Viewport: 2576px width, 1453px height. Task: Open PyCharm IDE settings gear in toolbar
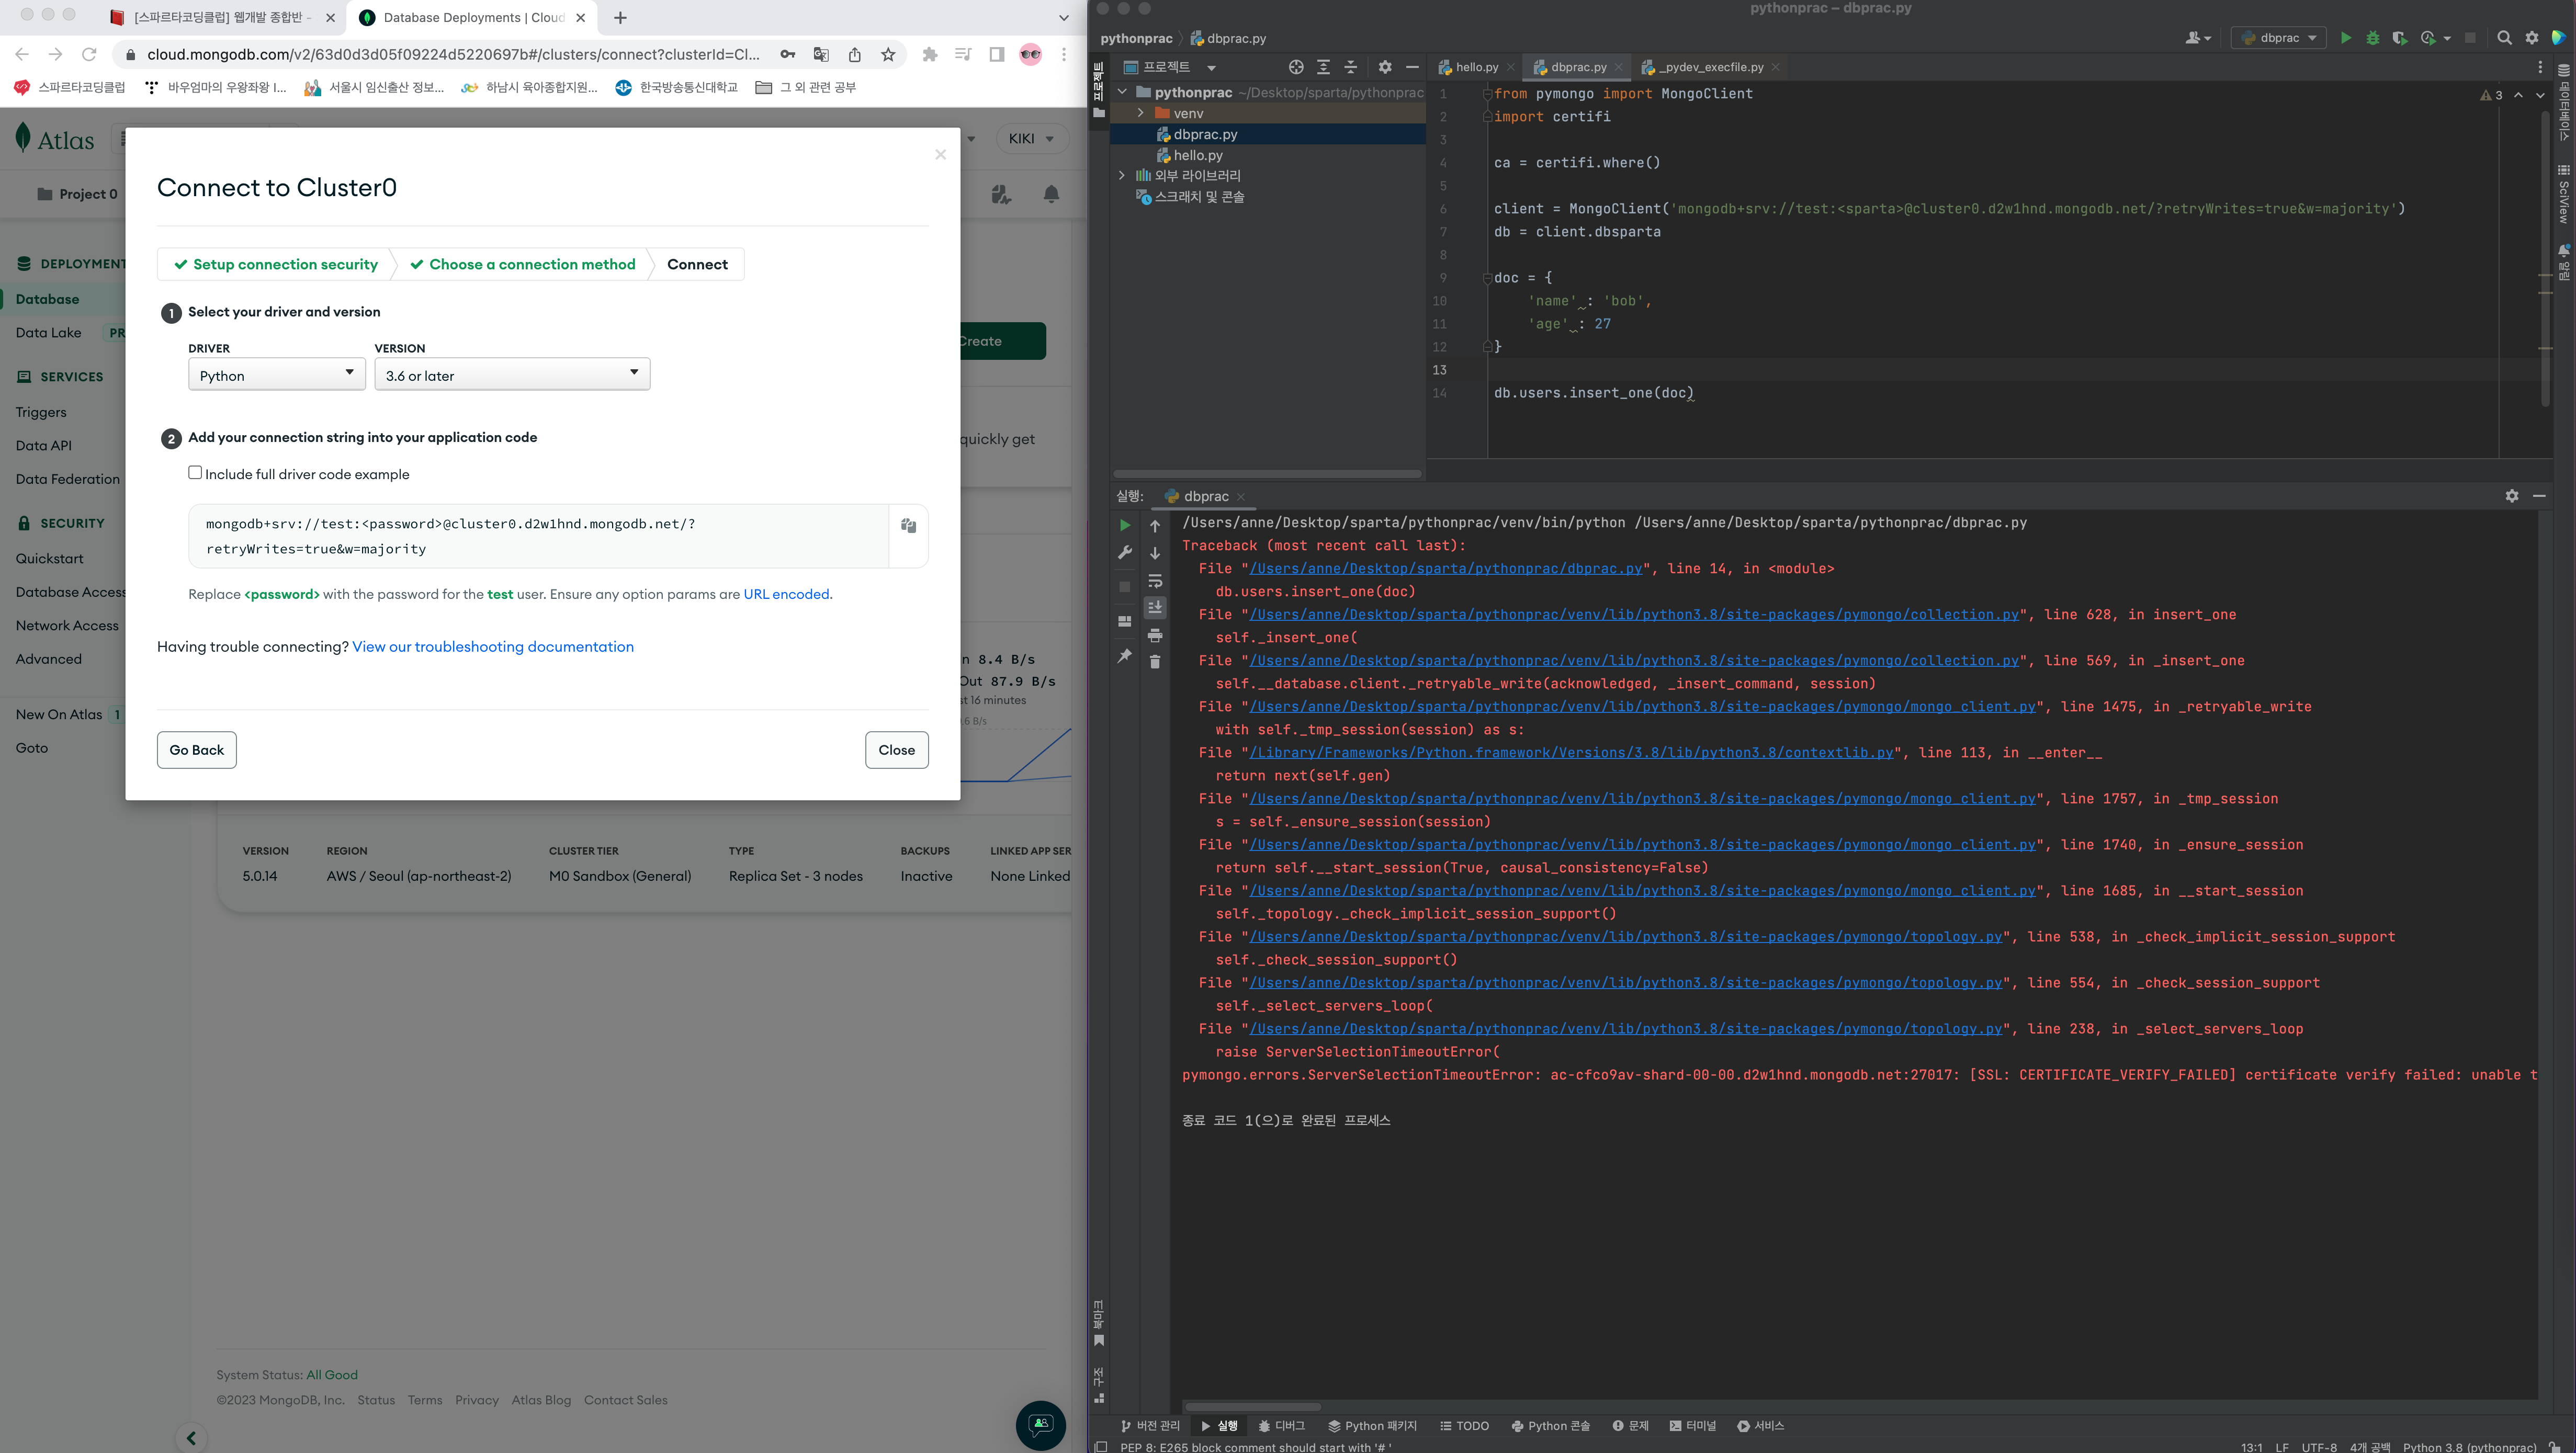[x=2532, y=38]
